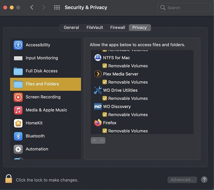The image size is (214, 190).
Task: Click the HomeKit house icon
Action: pos(18,123)
